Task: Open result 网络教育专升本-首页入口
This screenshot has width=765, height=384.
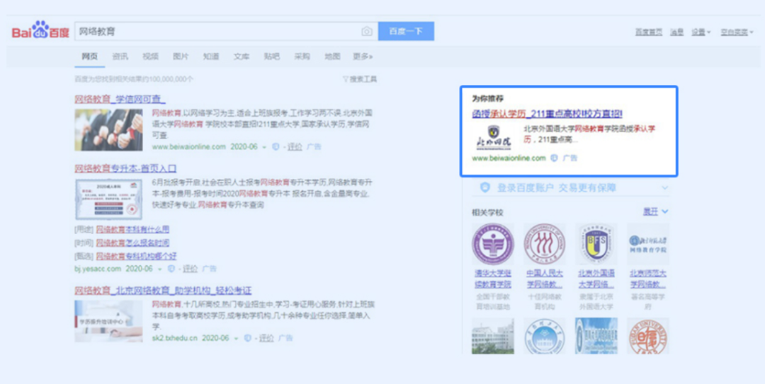Action: tap(125, 168)
